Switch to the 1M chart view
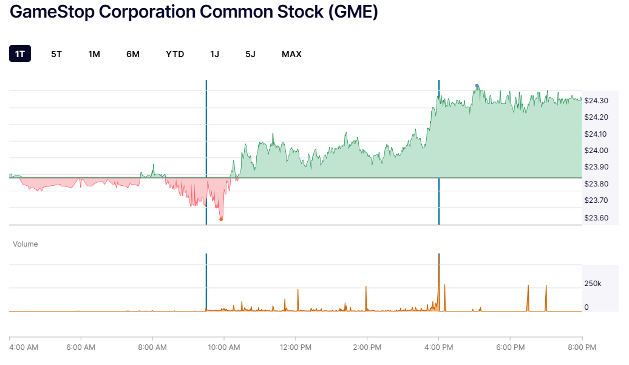The height and width of the screenshot is (365, 629). click(94, 53)
